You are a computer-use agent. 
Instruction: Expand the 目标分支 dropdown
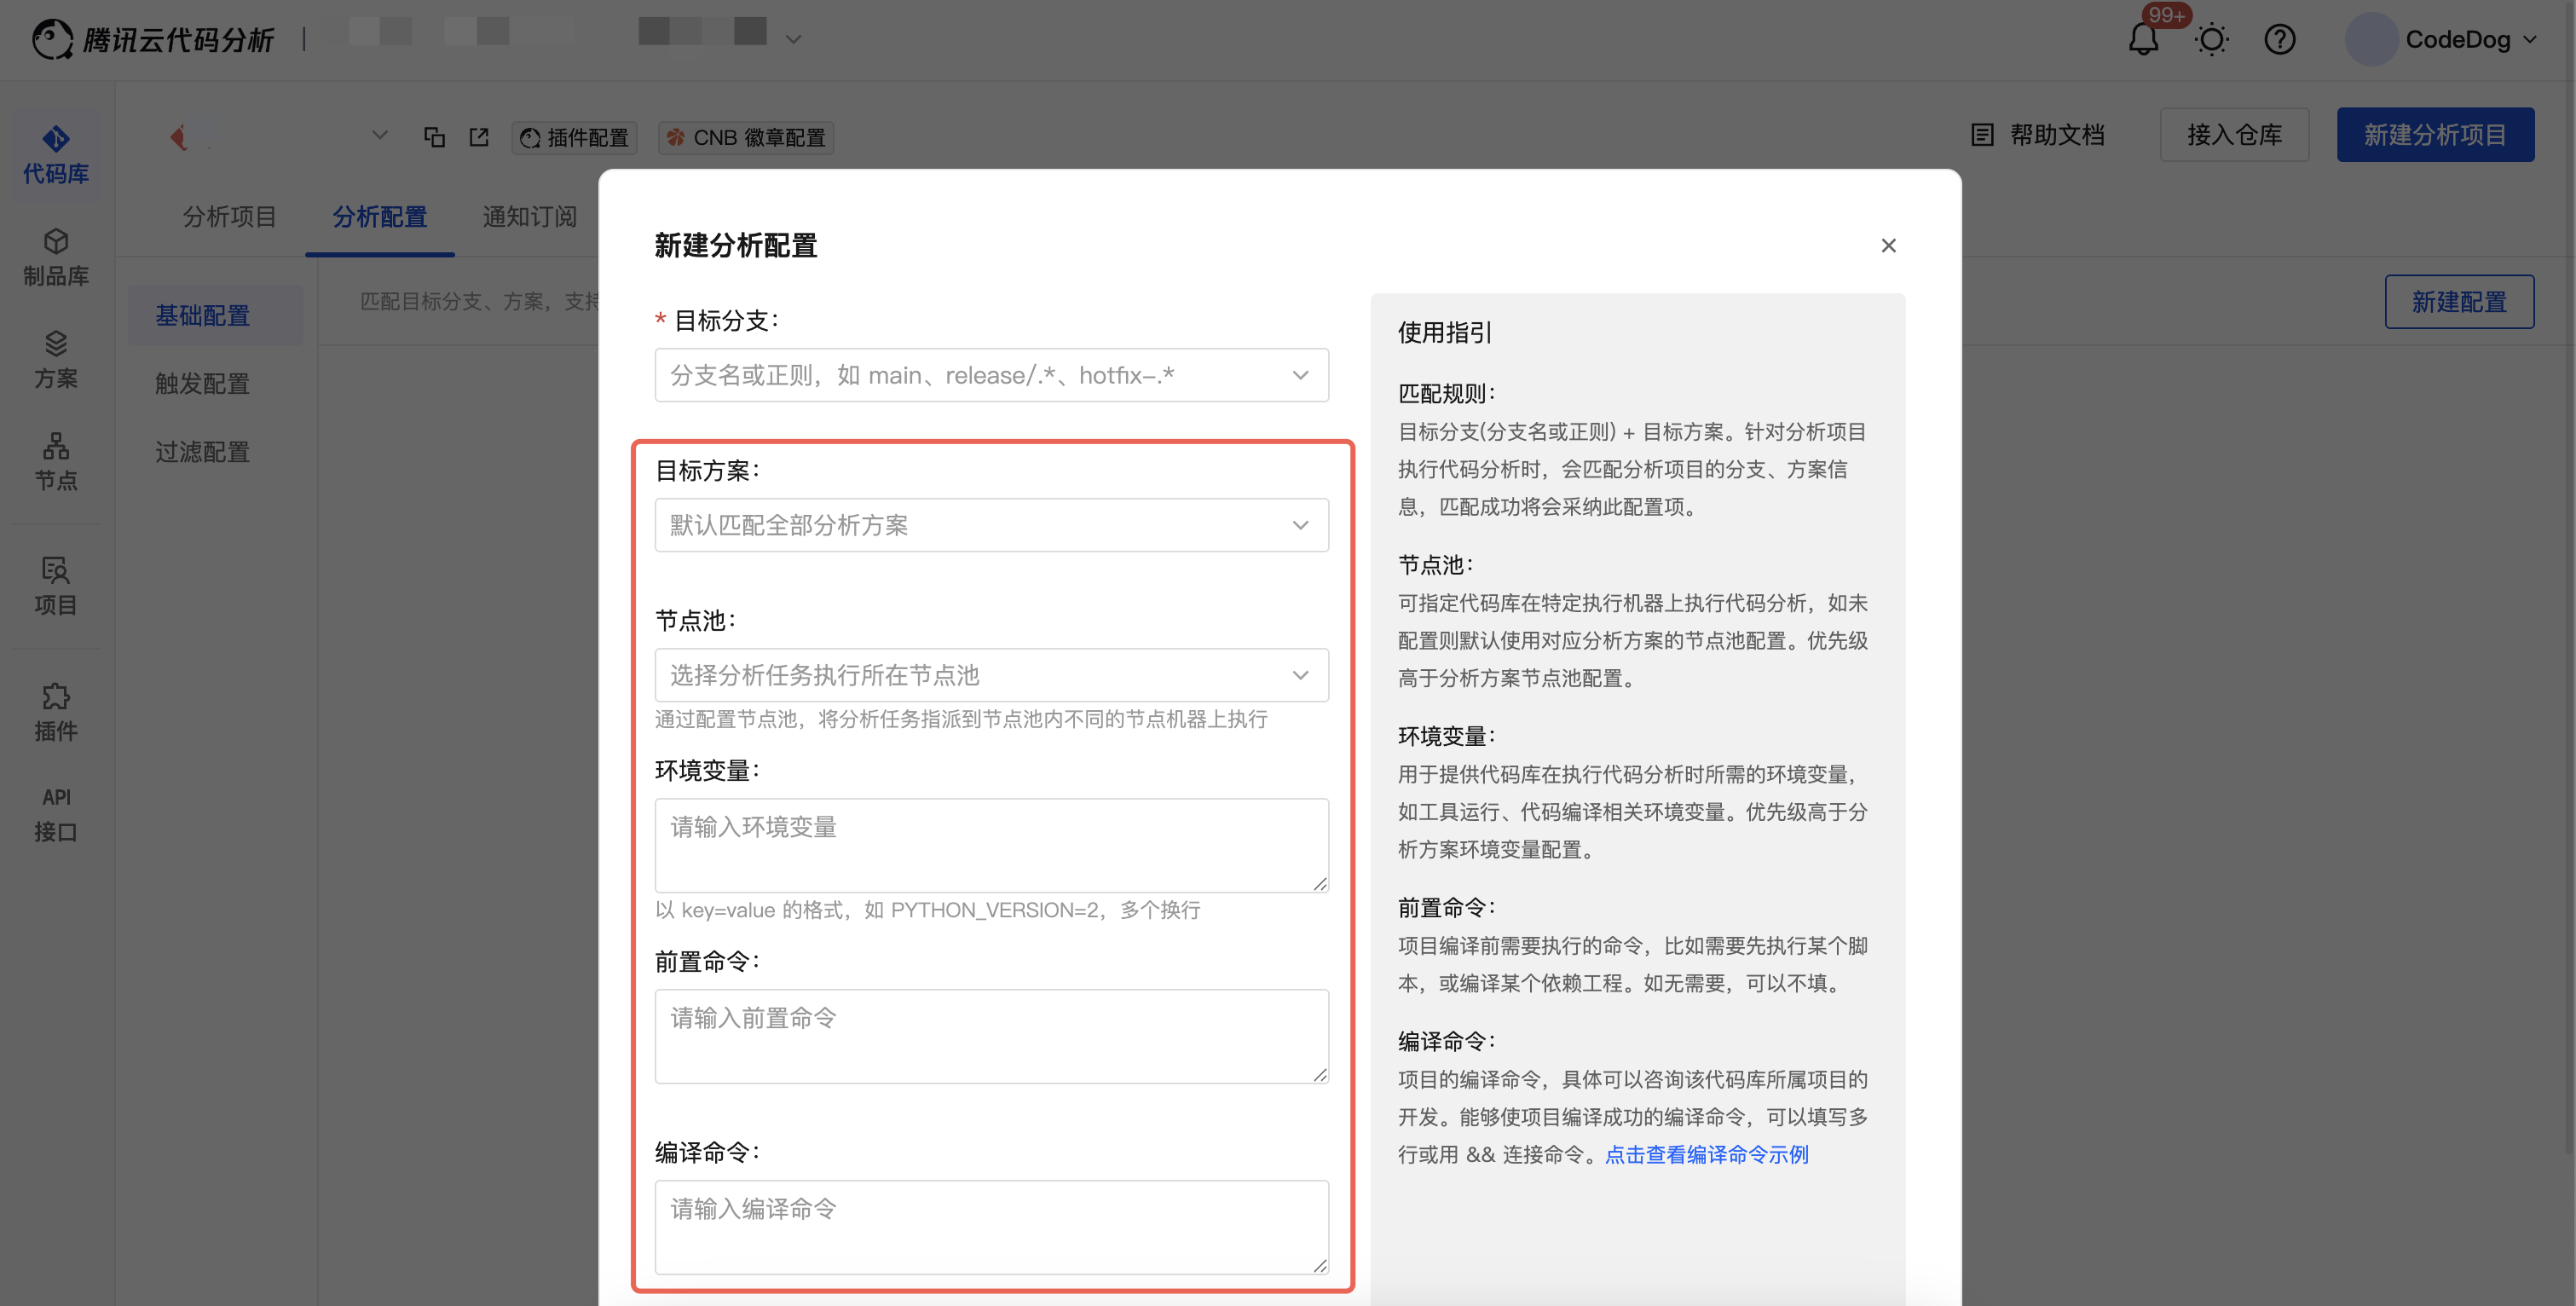pyautogui.click(x=991, y=375)
